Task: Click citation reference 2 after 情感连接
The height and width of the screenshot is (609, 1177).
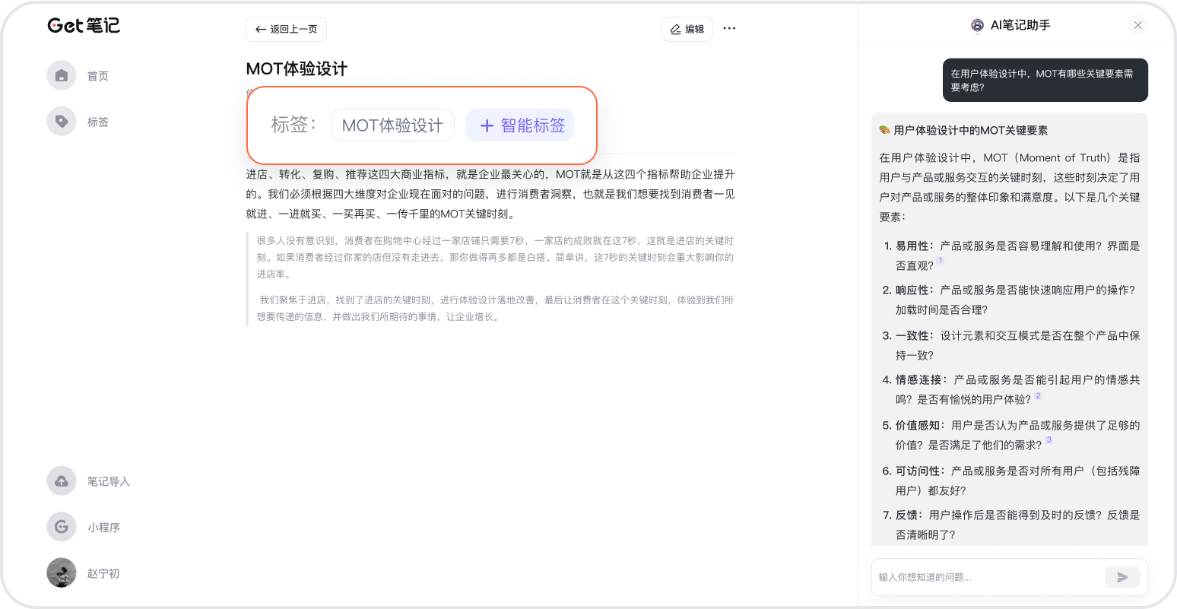Action: [1038, 395]
